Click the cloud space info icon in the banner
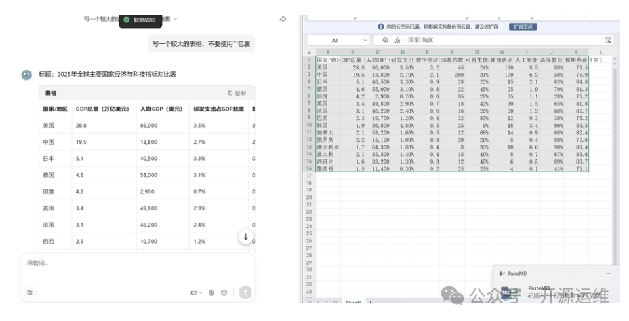Screen dimensions: 629x321 (381, 26)
